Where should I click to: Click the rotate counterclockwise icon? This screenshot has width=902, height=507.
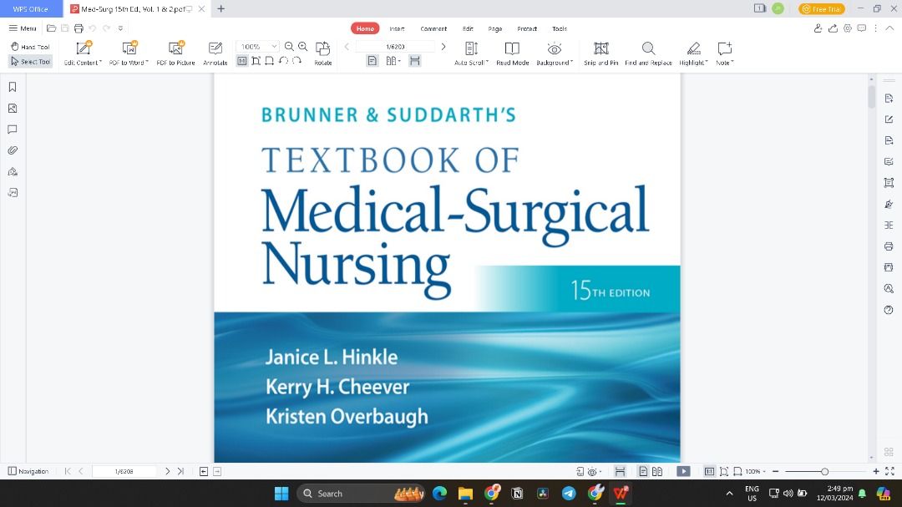click(283, 61)
